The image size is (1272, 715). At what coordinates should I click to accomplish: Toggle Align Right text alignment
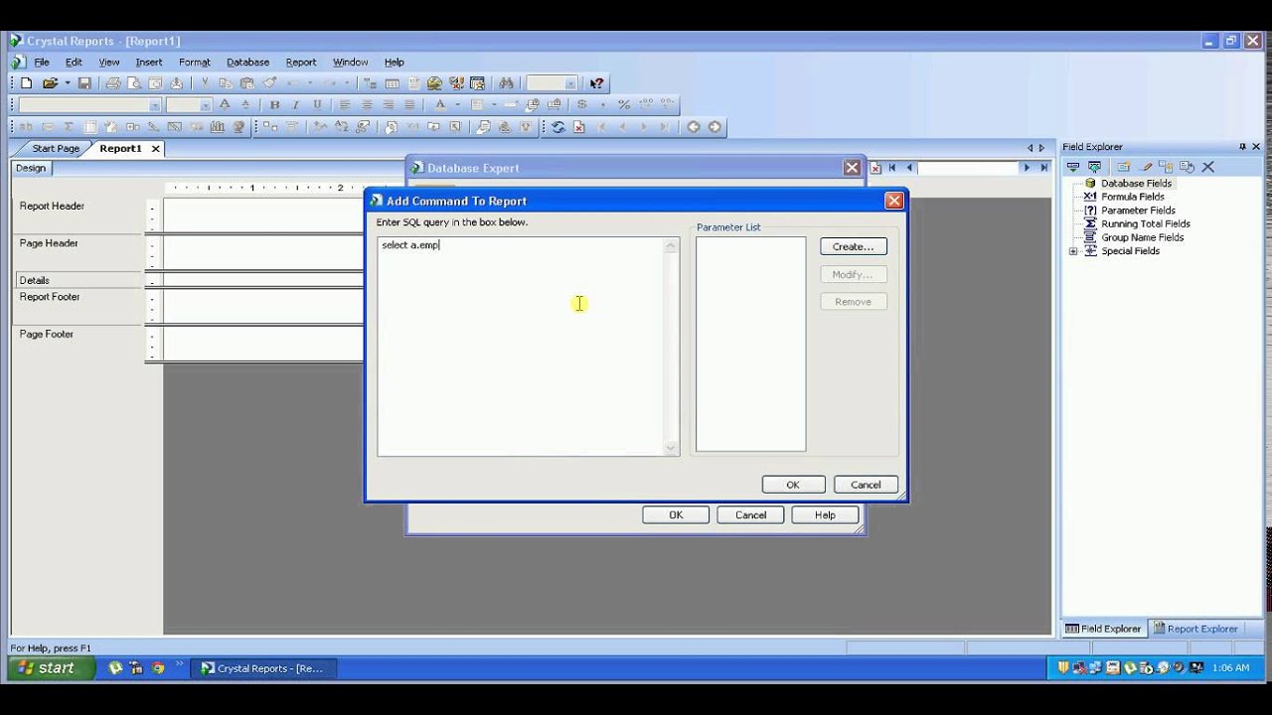389,104
